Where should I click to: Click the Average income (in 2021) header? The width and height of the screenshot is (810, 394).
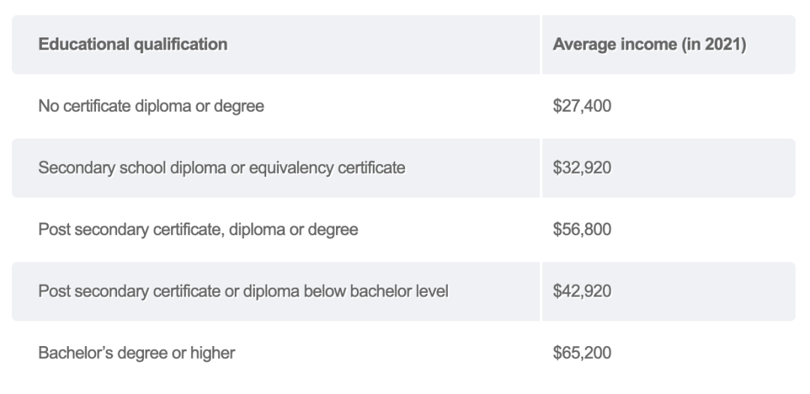tap(649, 45)
